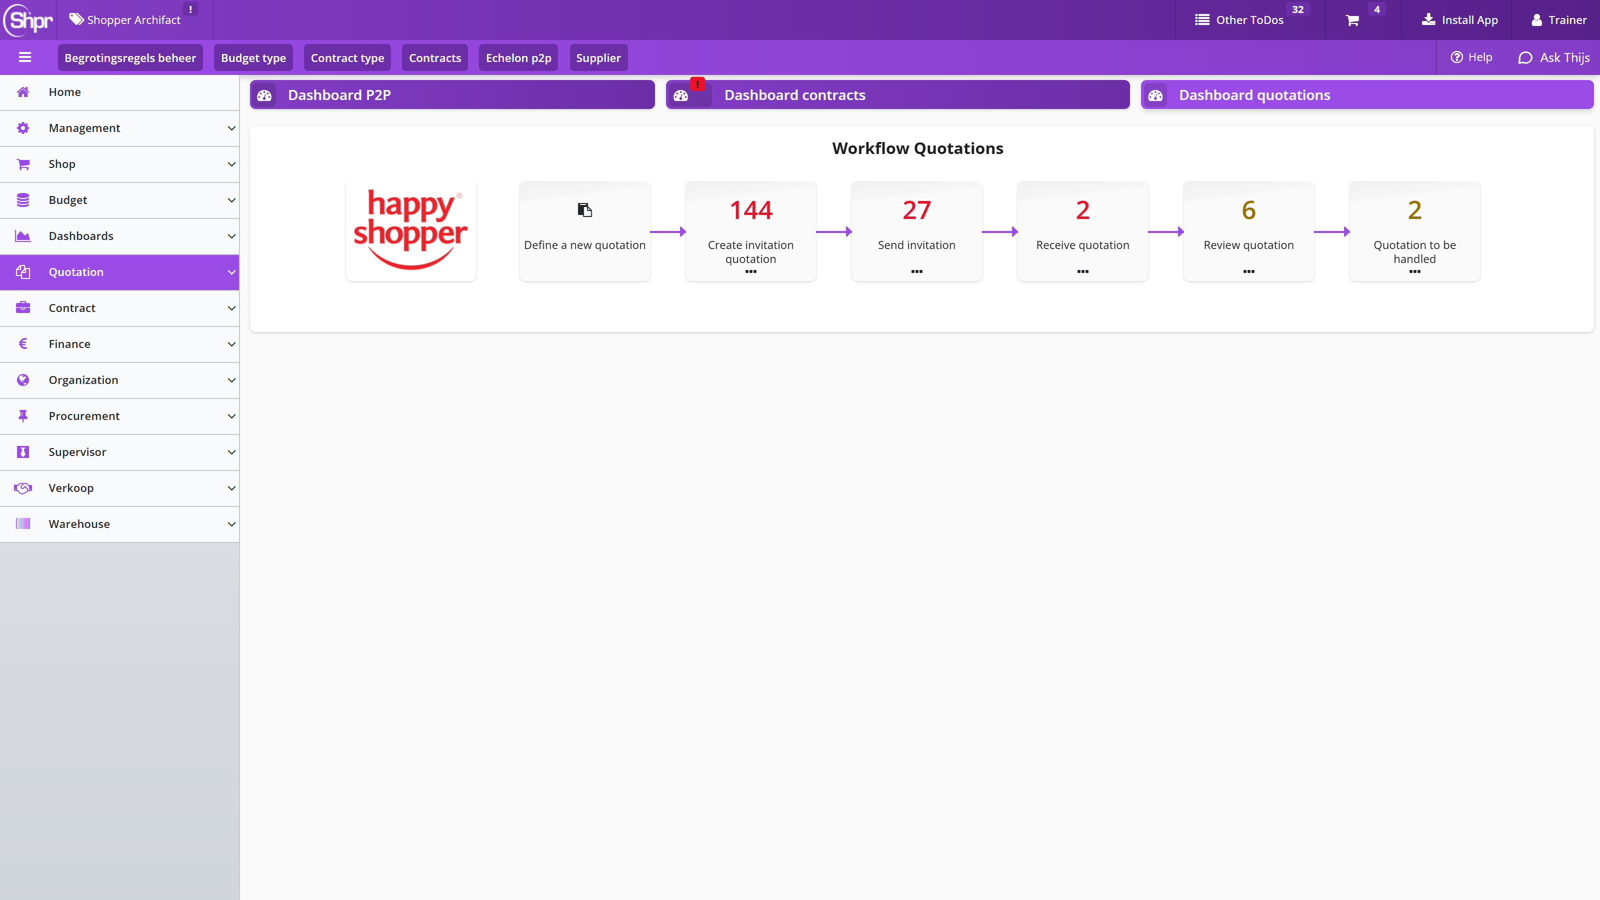Image resolution: width=1600 pixels, height=900 pixels.
Task: Click the Supervisor icon in sidebar
Action: (23, 452)
